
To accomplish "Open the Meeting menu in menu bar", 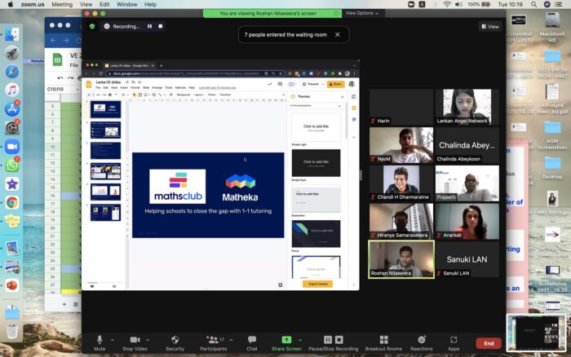I will click(x=62, y=4).
